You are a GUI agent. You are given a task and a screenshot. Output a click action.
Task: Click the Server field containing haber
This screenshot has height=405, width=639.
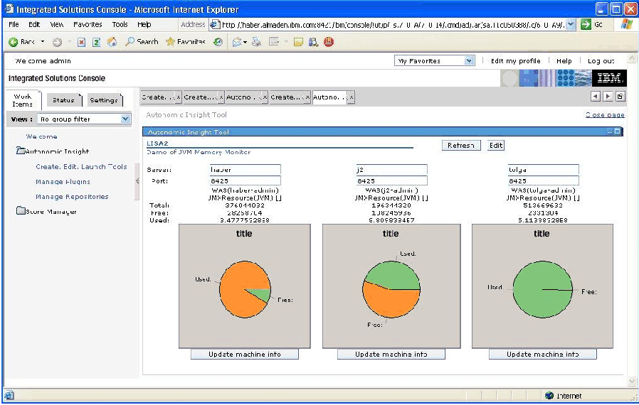[245, 170]
